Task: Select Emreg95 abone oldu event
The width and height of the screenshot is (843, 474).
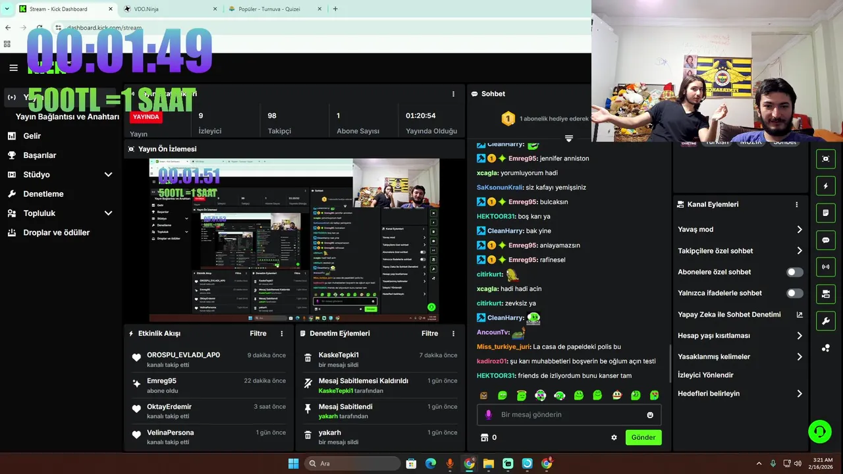Action: coord(209,385)
